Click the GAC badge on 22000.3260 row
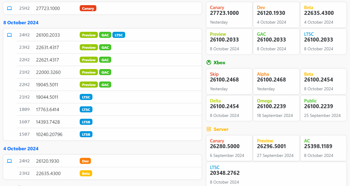The image size is (350, 186). [x=105, y=72]
